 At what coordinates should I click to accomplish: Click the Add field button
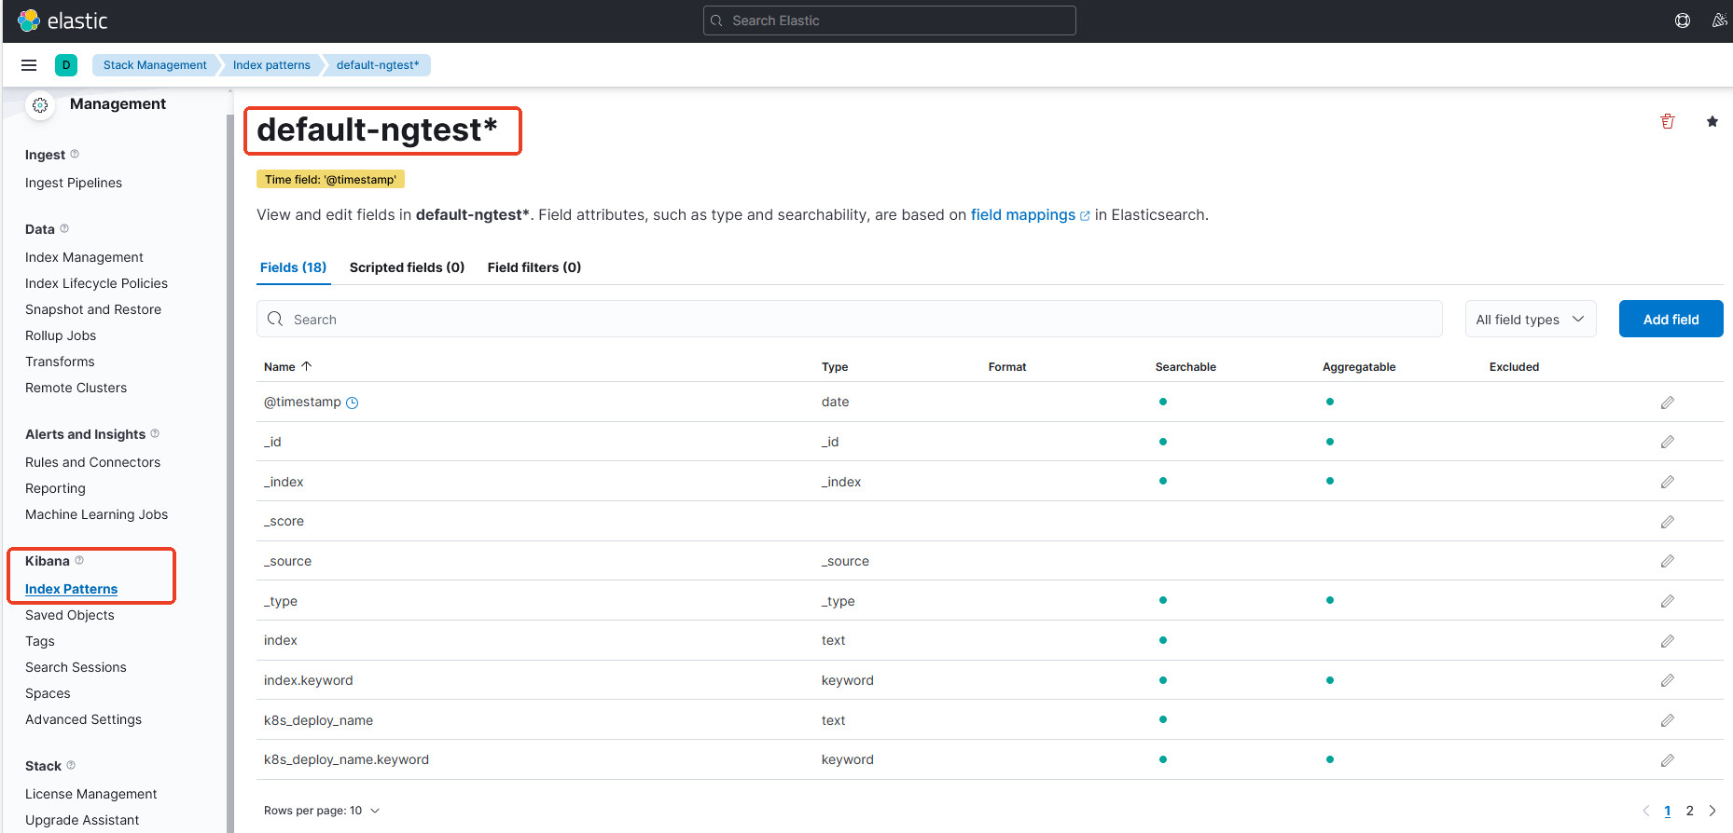click(x=1671, y=320)
